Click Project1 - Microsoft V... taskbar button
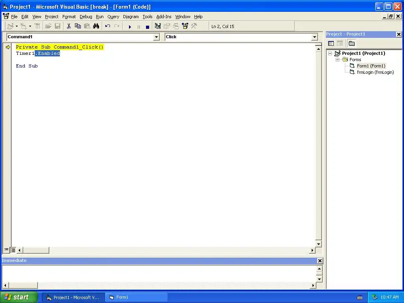 coord(73,297)
